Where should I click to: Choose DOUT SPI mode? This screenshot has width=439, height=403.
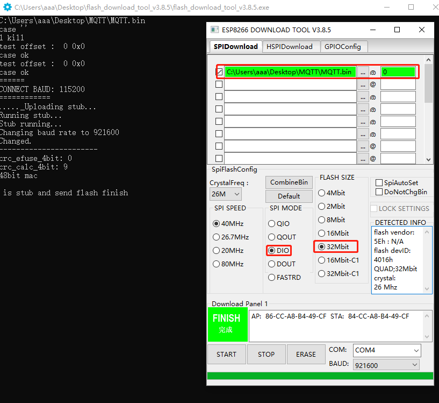(282, 264)
